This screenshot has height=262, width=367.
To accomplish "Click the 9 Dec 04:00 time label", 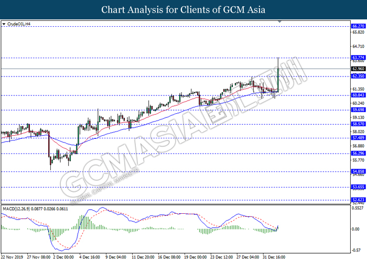I will [x=116, y=257].
